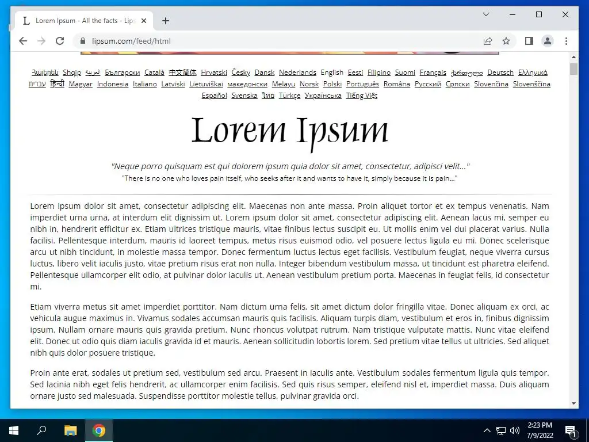Switch language to Eesti
The image size is (589, 442).
pyautogui.click(x=355, y=73)
